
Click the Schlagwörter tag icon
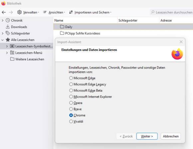[x=8, y=33]
